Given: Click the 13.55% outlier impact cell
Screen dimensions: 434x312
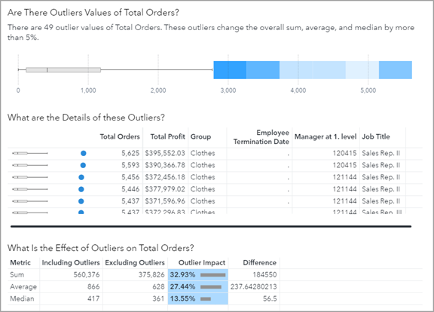Looking at the screenshot, I should pyautogui.click(x=198, y=298).
